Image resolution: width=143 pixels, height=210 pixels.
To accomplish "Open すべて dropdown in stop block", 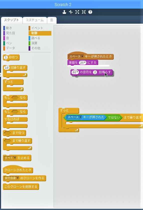I will coord(10,158).
